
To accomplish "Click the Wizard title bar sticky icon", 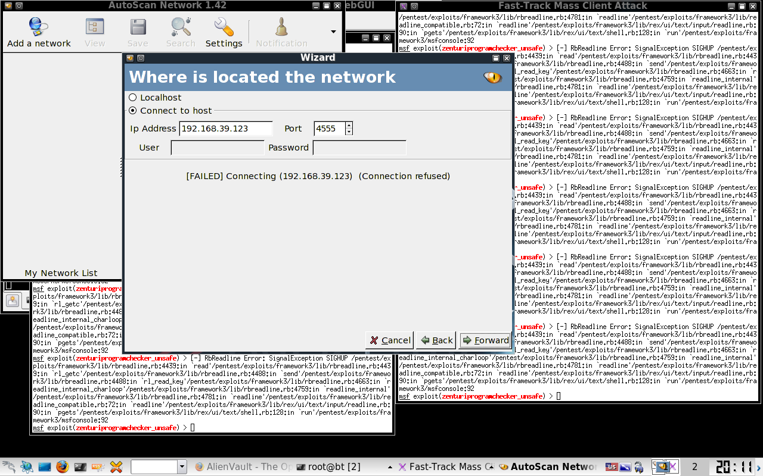I will pos(141,58).
